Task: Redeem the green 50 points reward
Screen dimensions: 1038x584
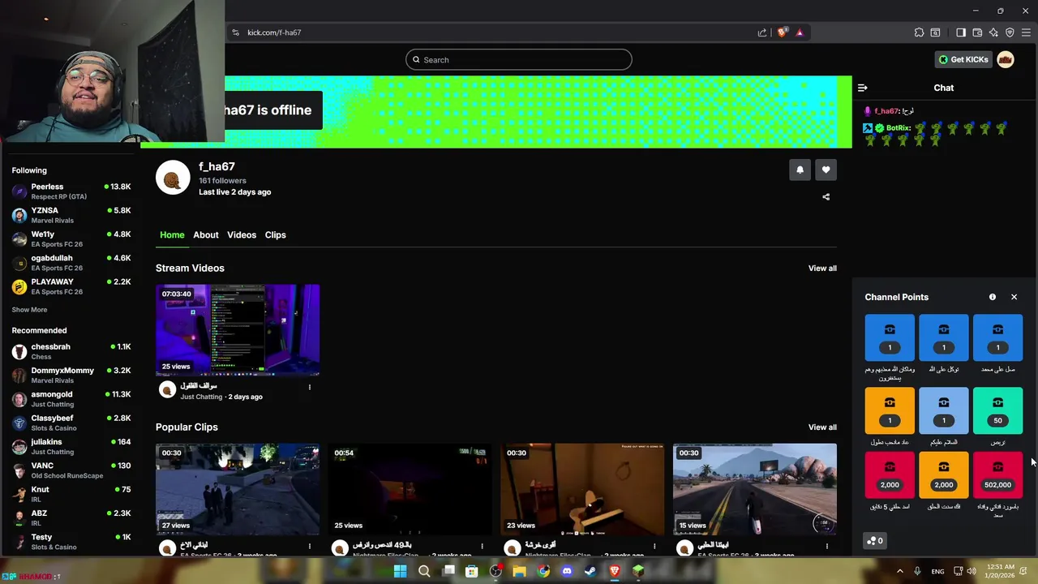Action: click(997, 410)
